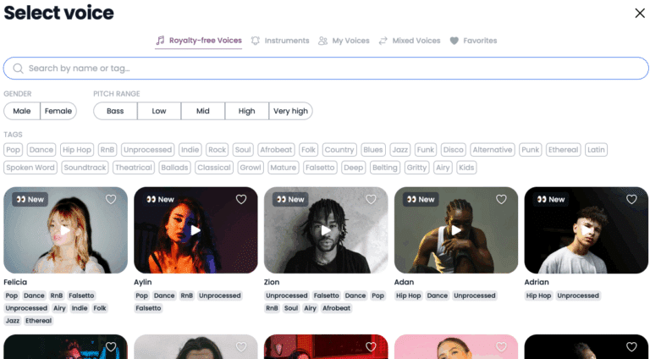Toggle the Dance tag filter
This screenshot has width=650, height=359.
(41, 150)
